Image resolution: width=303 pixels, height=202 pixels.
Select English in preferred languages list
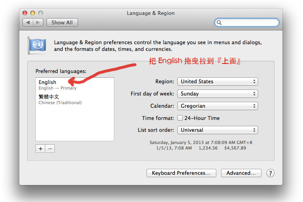74,85
